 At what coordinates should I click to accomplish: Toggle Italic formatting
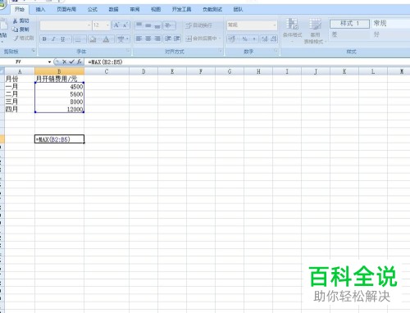click(x=53, y=39)
